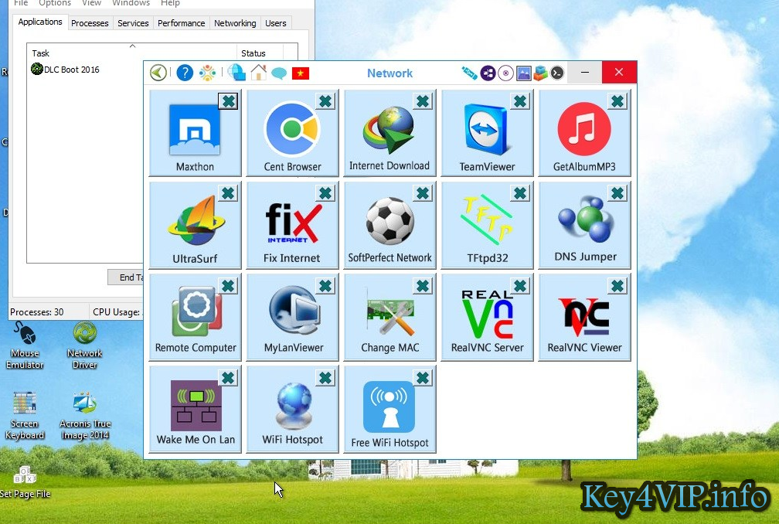The height and width of the screenshot is (524, 779).
Task: Click Processes: 30 status bar text
Action: click(x=37, y=312)
